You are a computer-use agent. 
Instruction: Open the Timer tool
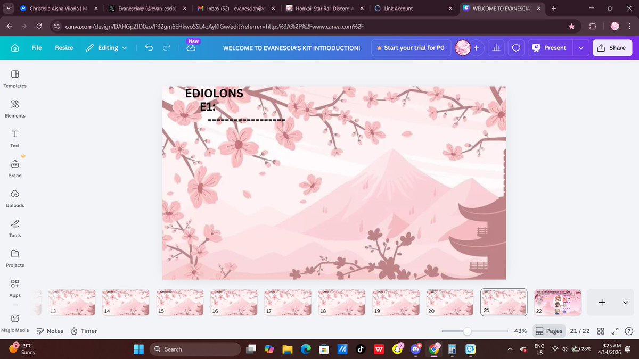pyautogui.click(x=84, y=331)
